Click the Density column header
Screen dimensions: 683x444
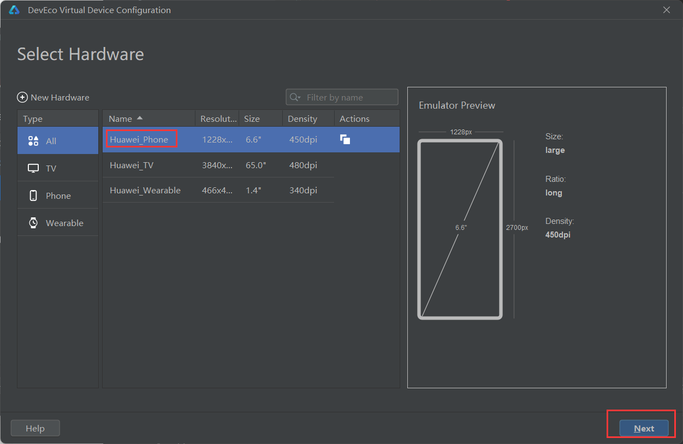[x=308, y=119]
